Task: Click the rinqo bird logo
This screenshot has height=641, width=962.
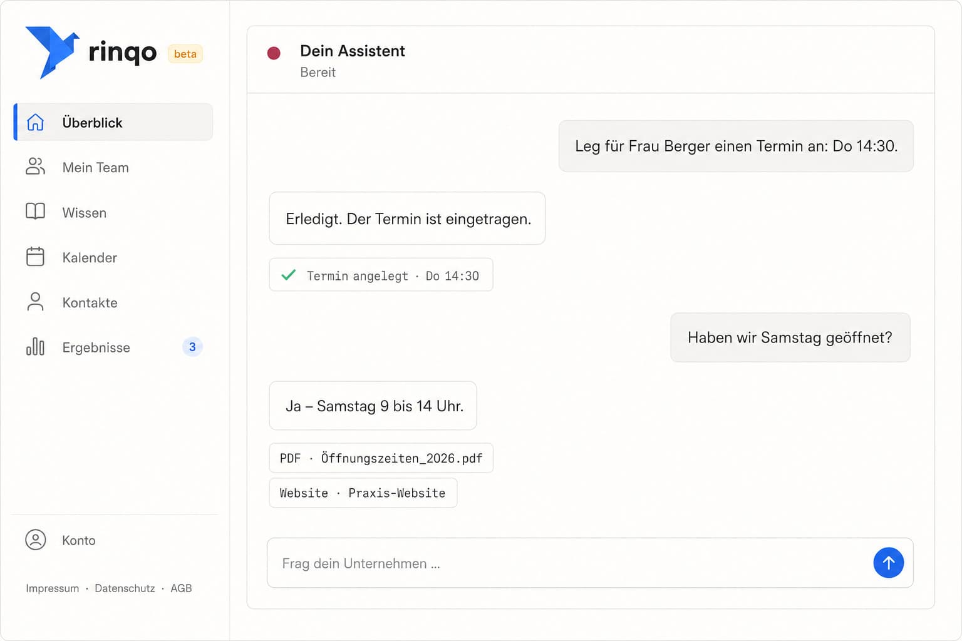Action: pos(52,52)
